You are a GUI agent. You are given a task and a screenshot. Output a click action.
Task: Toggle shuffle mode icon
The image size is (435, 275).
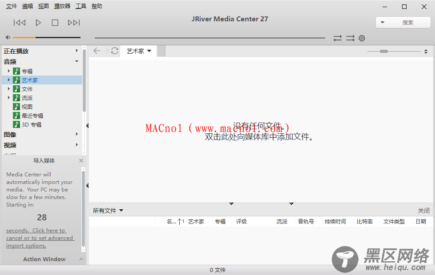tap(350, 38)
